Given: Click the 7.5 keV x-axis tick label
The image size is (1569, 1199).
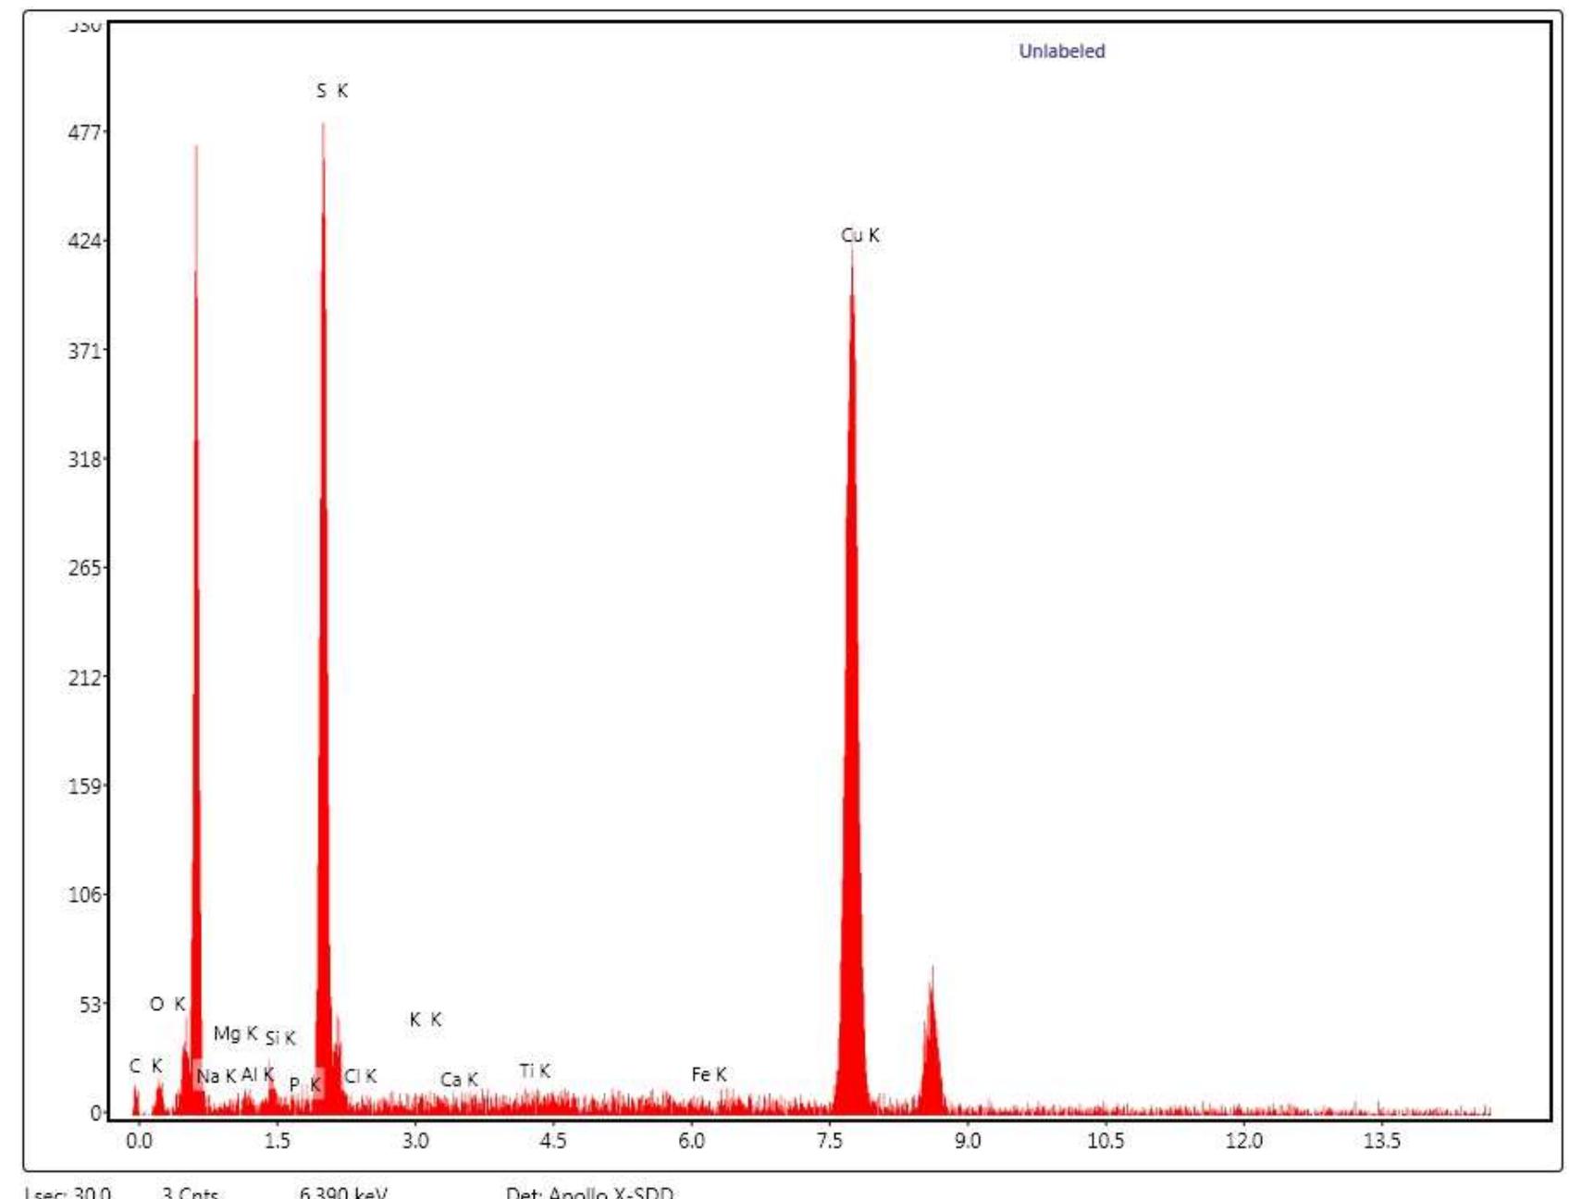Looking at the screenshot, I should [x=829, y=1141].
